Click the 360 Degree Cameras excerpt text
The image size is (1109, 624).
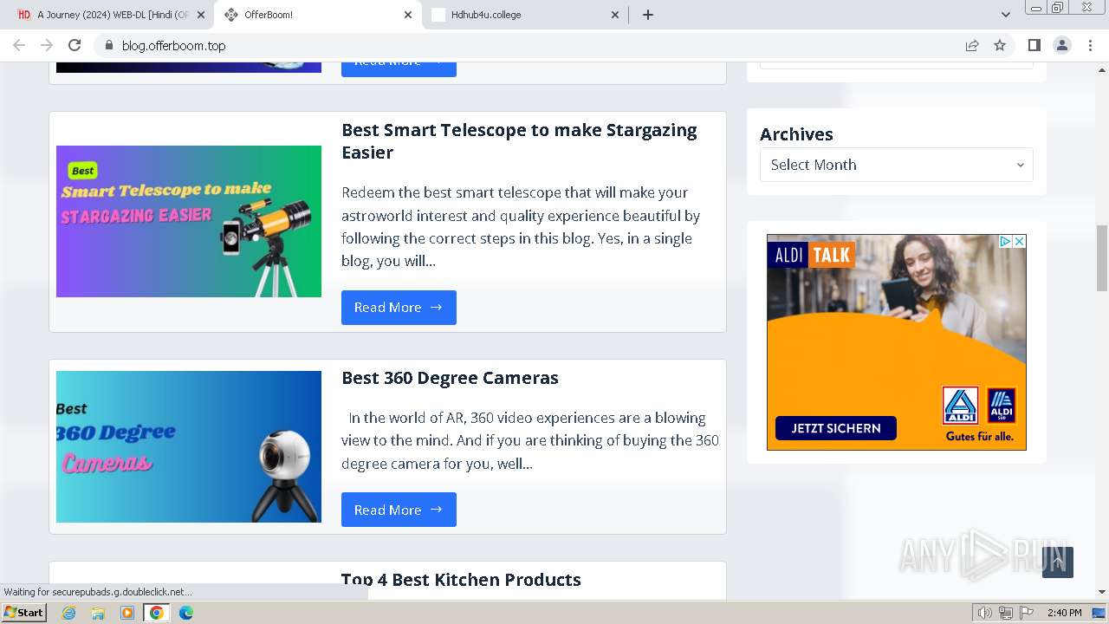coord(530,440)
